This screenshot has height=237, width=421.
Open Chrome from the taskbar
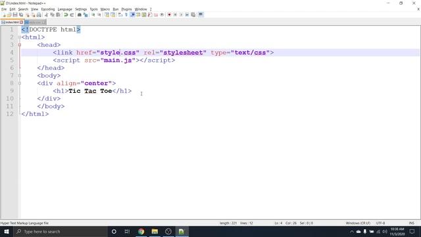(x=141, y=231)
